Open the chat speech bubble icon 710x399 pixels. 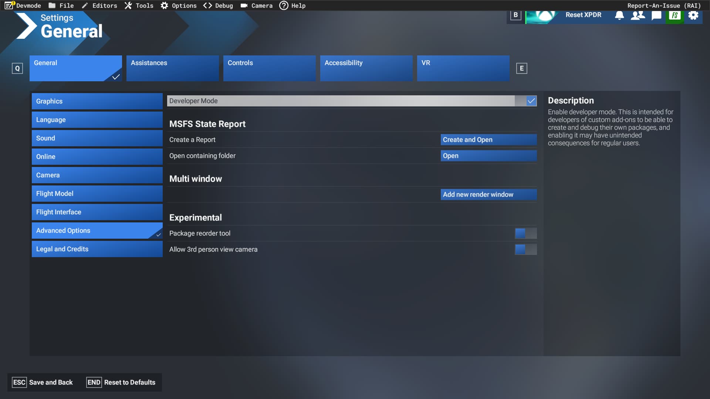[656, 15]
